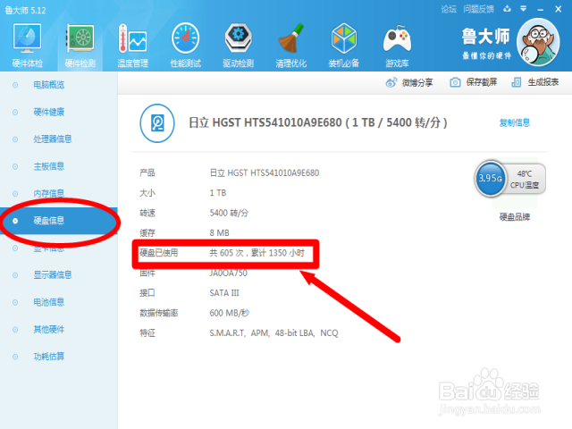Click the 鲁大师 mascot avatar
The height and width of the screenshot is (429, 572).
pyautogui.click(x=538, y=42)
